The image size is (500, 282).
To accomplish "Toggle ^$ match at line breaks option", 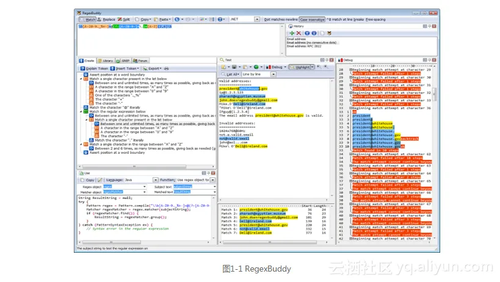I will 345,20.
